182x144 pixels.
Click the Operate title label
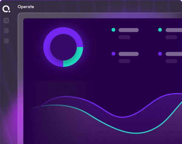pyautogui.click(x=26, y=7)
